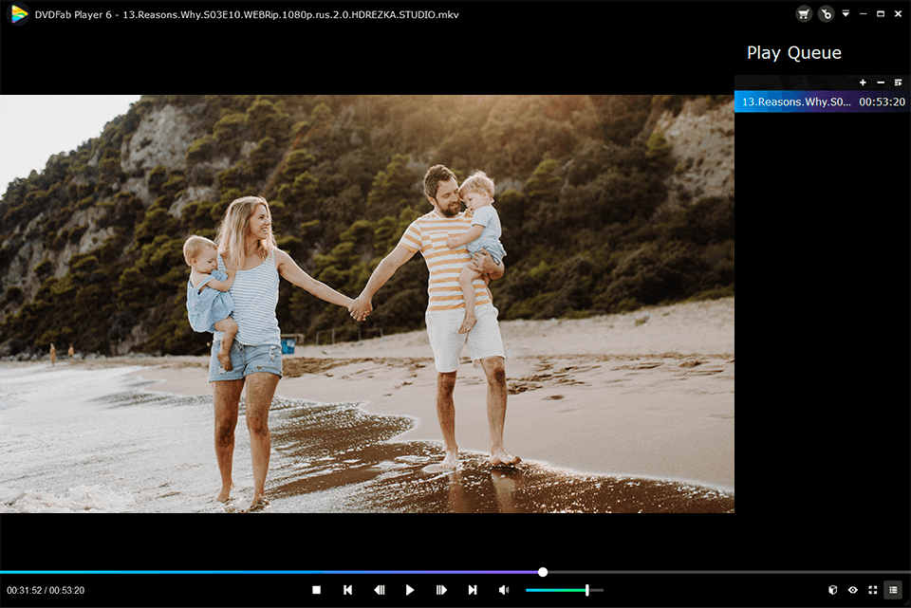The height and width of the screenshot is (608, 911).
Task: Open the shopping cart store icon
Action: (803, 14)
